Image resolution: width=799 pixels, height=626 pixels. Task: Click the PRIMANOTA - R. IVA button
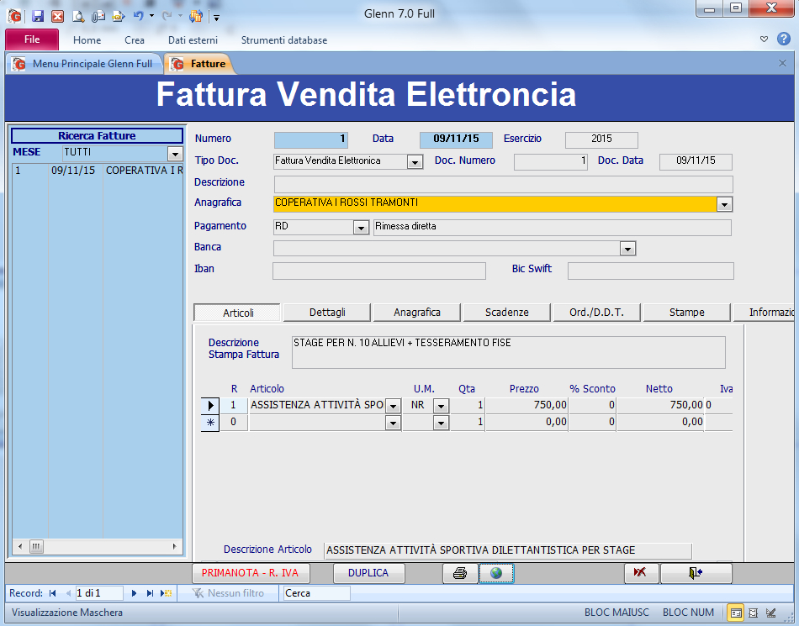pos(250,573)
